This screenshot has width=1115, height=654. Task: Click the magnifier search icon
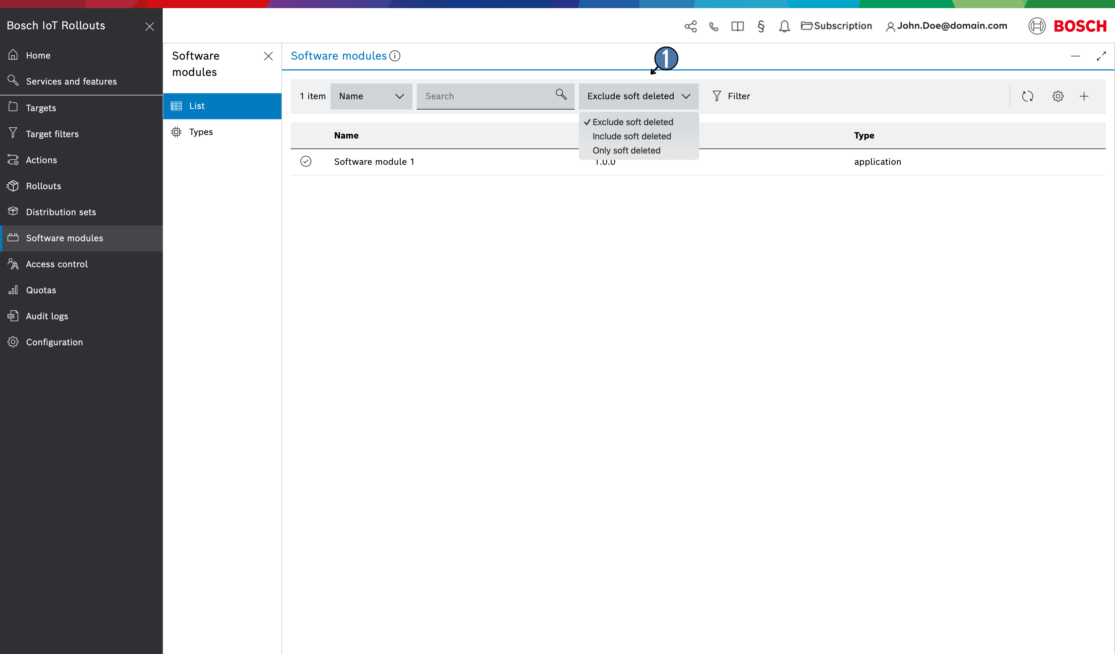[561, 94]
